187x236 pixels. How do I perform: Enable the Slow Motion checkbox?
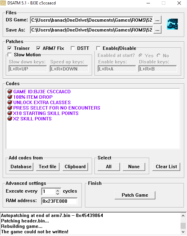(x=10, y=55)
